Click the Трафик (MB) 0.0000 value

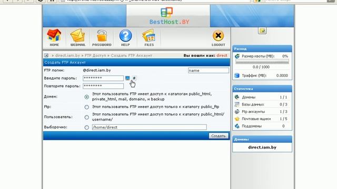coord(282,76)
